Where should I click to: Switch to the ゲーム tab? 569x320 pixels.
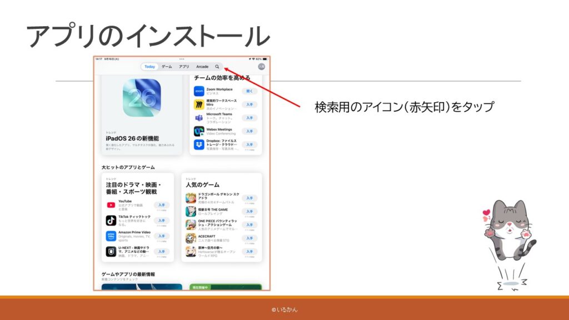pyautogui.click(x=167, y=67)
